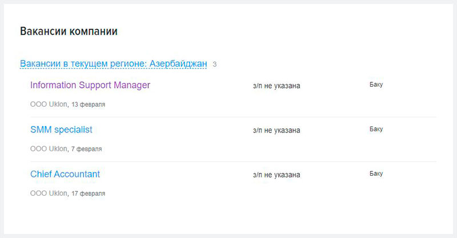
Task: Click ООО Uklon under SMM specialist
Action: (49, 149)
